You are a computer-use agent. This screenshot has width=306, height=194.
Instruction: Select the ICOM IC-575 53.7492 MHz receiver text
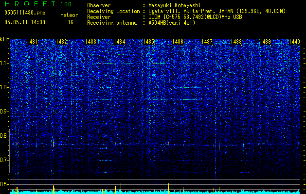pyautogui.click(x=195, y=17)
